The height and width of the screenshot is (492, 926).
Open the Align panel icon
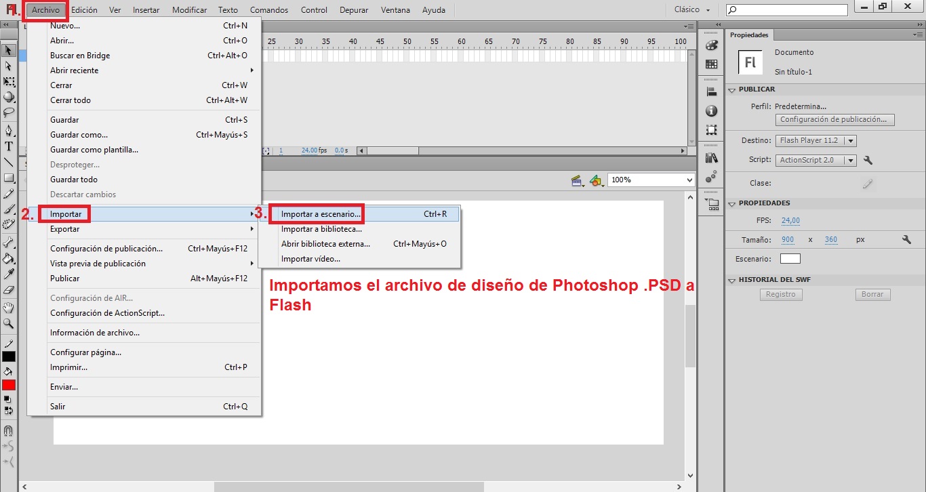pyautogui.click(x=711, y=92)
